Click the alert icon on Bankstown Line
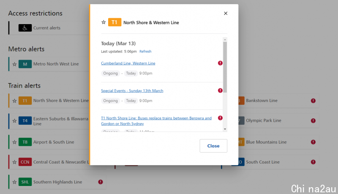 pos(313,101)
